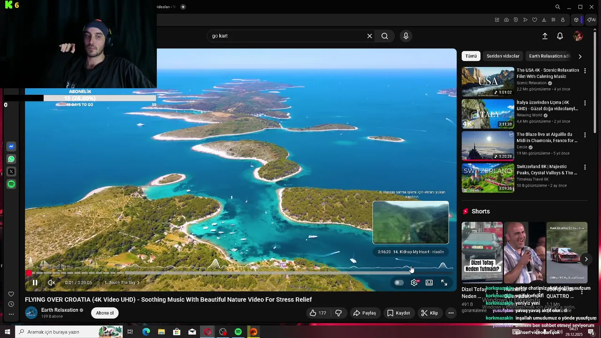The width and height of the screenshot is (601, 338).
Task: Show more filter chips with right arrow
Action: (580, 56)
